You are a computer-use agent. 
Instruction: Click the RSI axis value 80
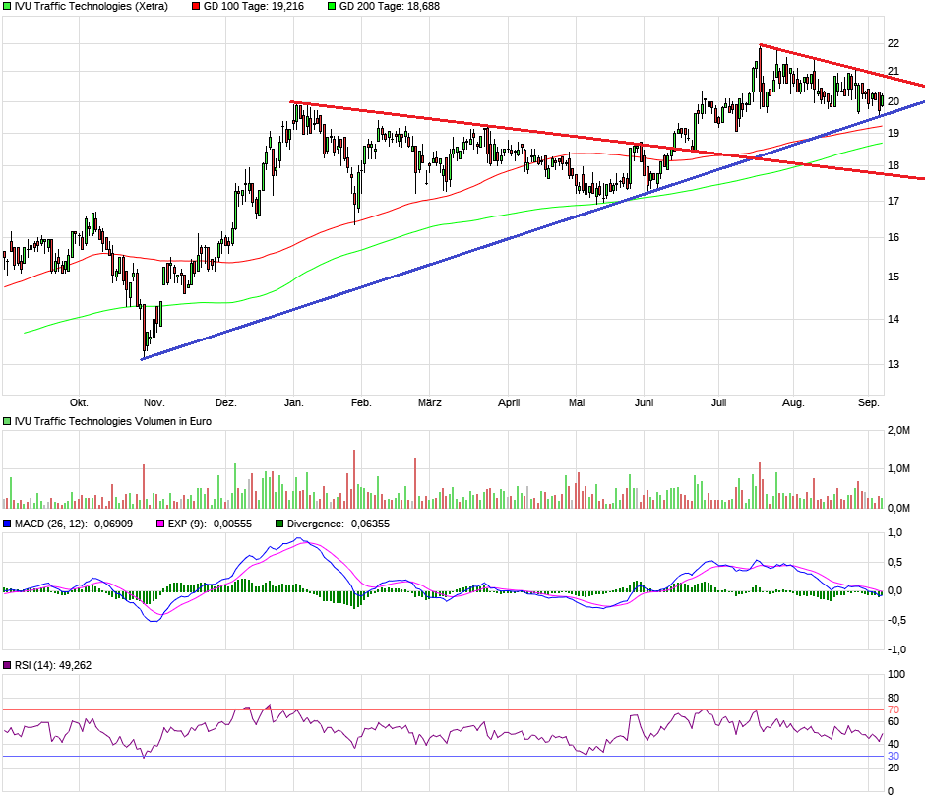click(894, 699)
